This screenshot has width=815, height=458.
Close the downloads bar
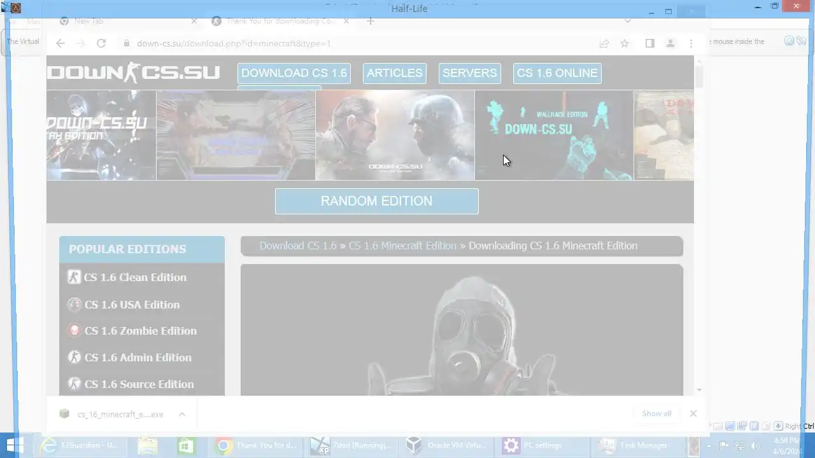[x=693, y=413]
